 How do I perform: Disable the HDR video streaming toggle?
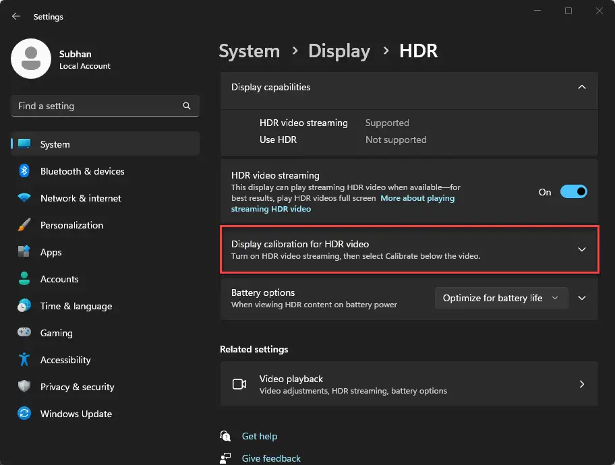click(573, 191)
